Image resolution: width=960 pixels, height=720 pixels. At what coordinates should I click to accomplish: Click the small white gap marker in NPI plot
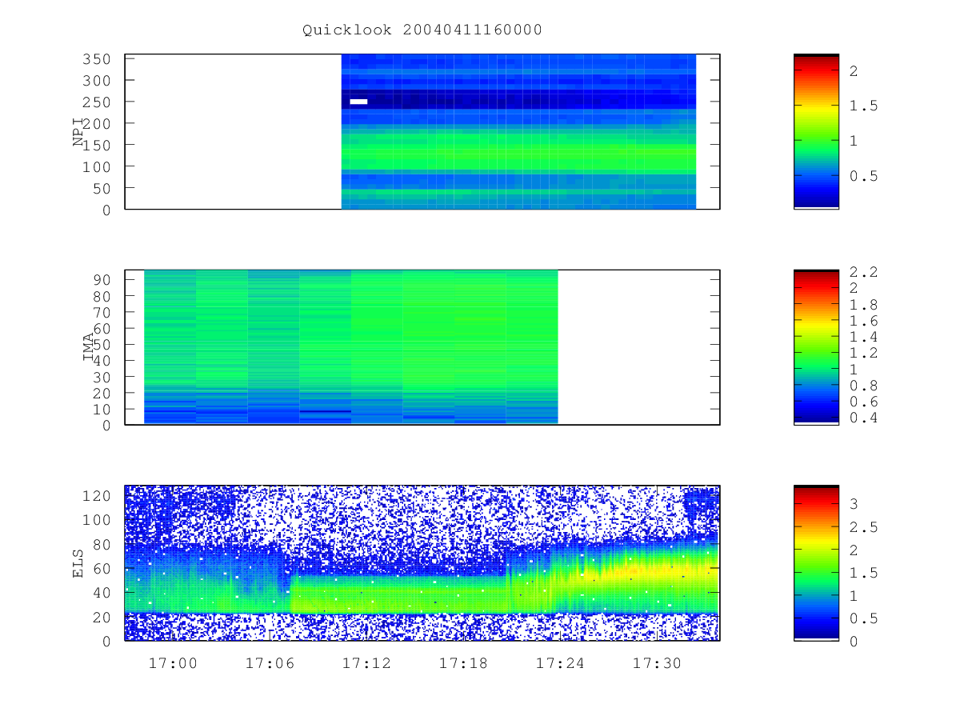coord(358,102)
